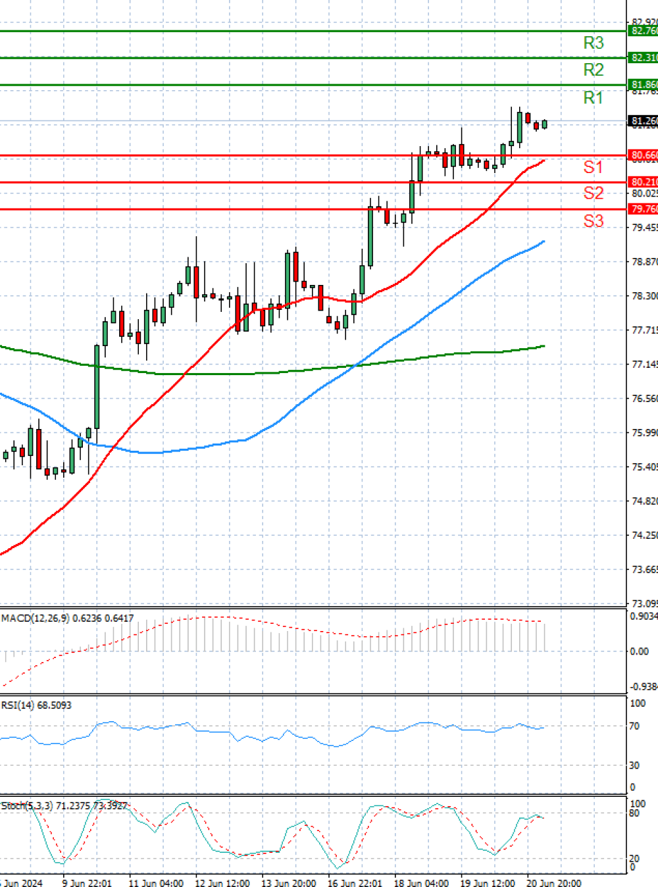
Task: Click the 78.300 price axis value
Action: click(644, 296)
